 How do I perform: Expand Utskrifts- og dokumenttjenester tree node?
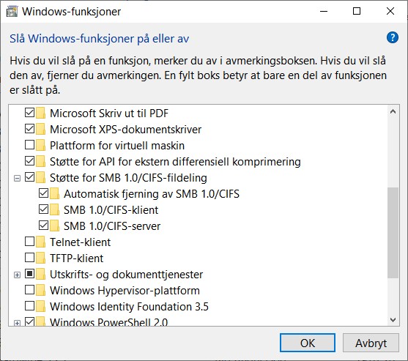pyautogui.click(x=17, y=275)
